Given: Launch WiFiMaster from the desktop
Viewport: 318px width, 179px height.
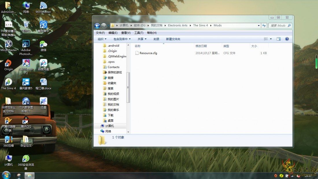Looking at the screenshot, I should coord(43,7).
